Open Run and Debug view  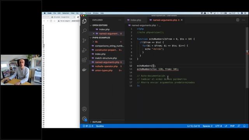point(84,50)
